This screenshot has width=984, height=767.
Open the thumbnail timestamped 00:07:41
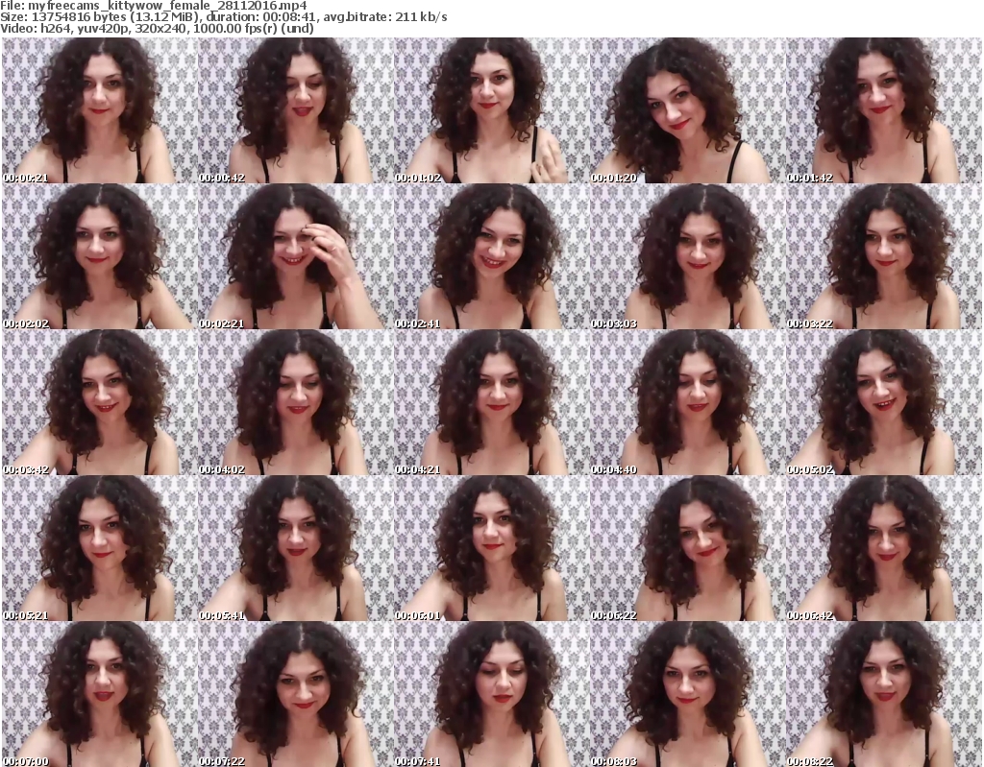[490, 694]
